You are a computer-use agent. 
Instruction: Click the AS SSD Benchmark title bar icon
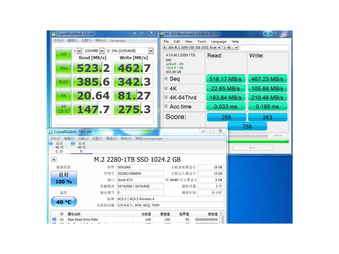point(162,34)
